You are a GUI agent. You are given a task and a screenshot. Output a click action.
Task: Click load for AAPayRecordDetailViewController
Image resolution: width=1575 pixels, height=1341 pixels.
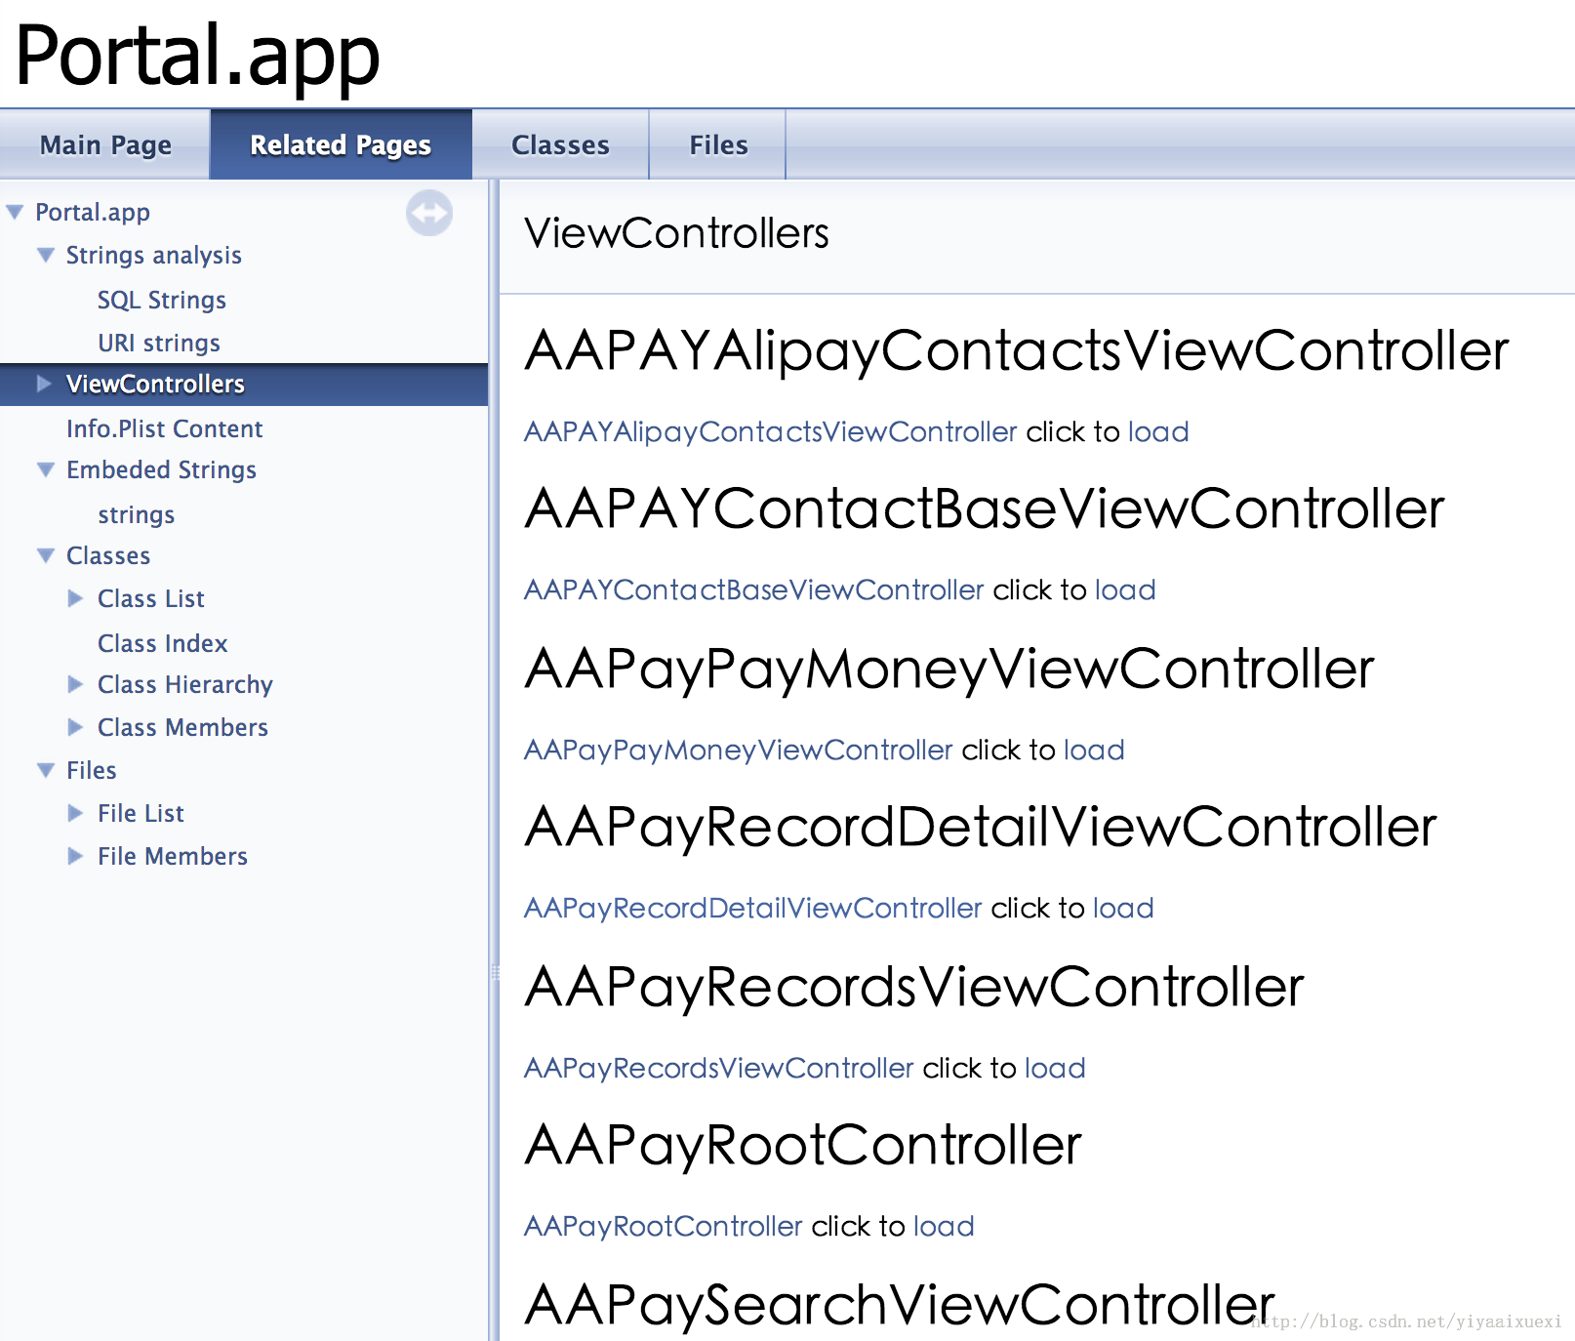[1123, 908]
